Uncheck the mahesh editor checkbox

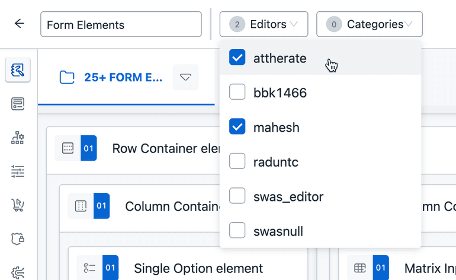click(237, 126)
